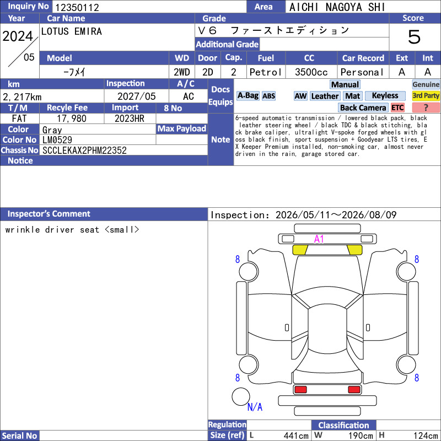Click the right red taillight on diagram
This screenshot has height=441, width=441.
point(354,390)
